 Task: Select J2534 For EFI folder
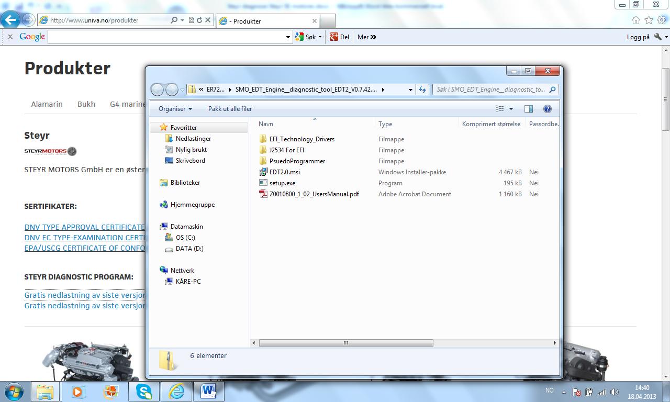(286, 150)
